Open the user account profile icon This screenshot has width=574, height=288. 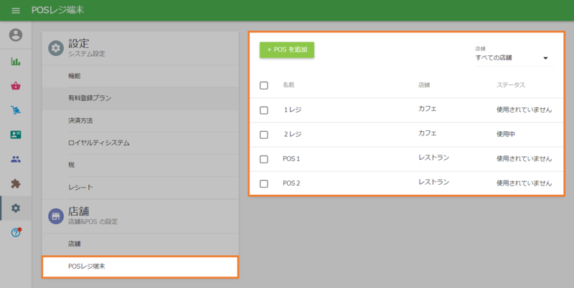coord(16,34)
